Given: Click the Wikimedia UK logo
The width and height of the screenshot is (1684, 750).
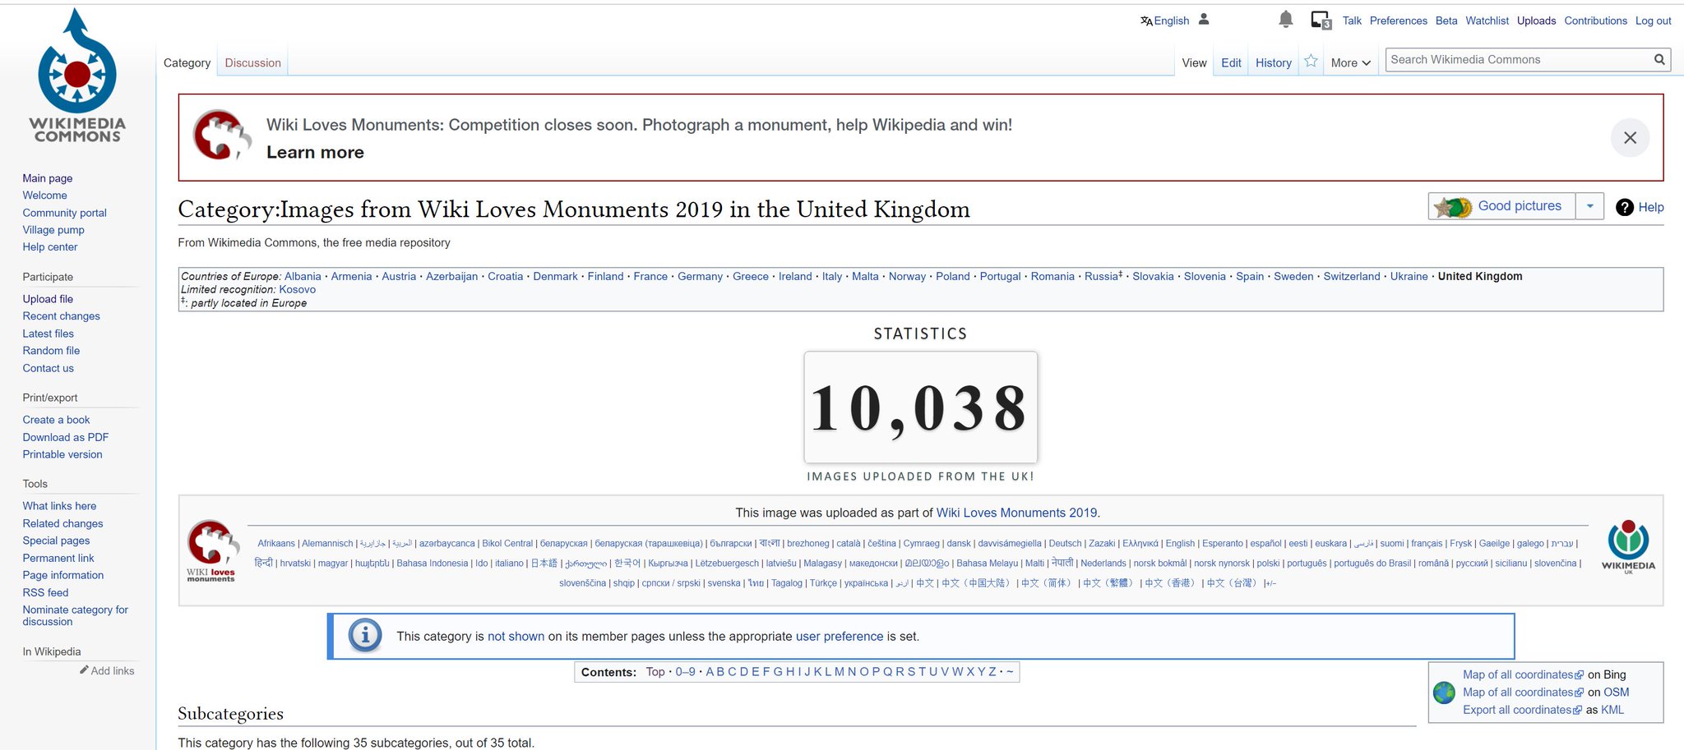Looking at the screenshot, I should coord(1628,546).
